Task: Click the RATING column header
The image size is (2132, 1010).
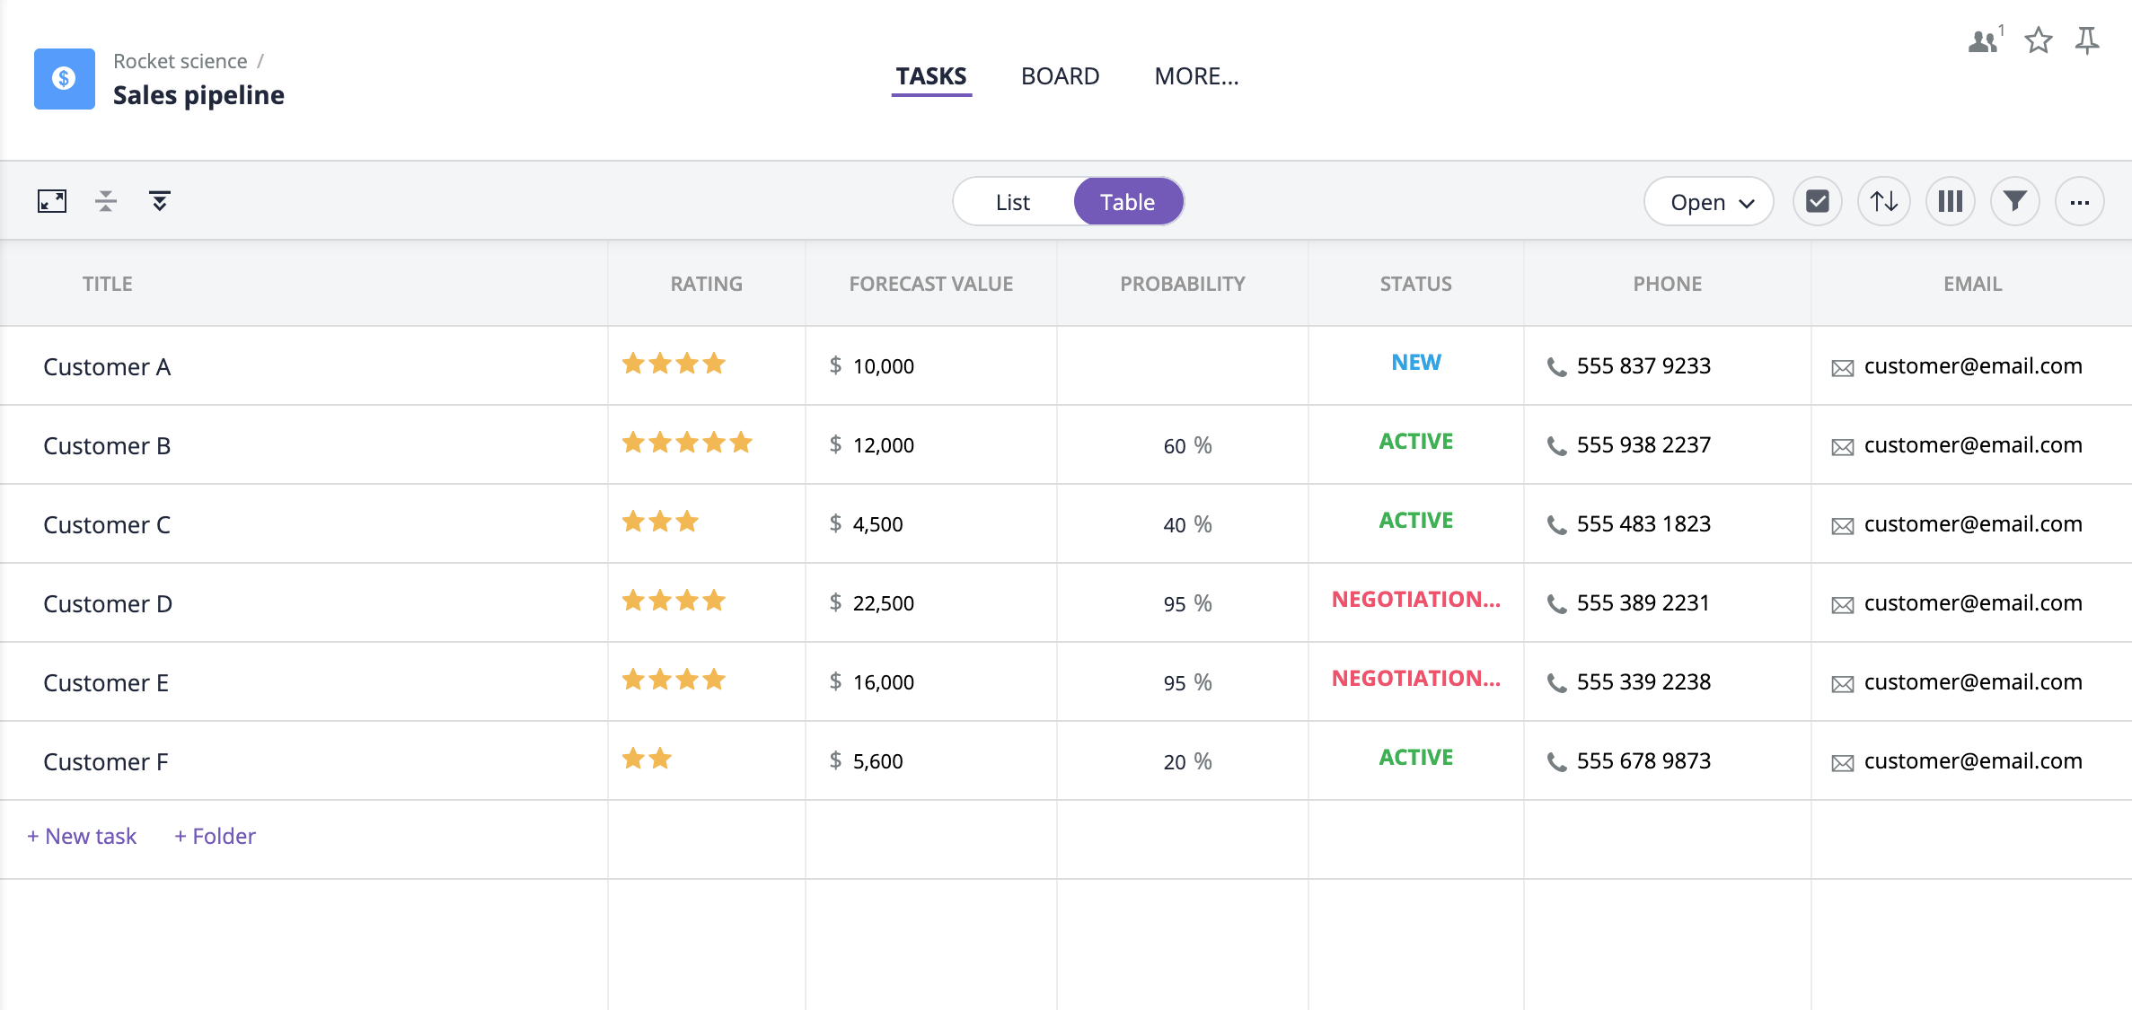Action: click(707, 284)
